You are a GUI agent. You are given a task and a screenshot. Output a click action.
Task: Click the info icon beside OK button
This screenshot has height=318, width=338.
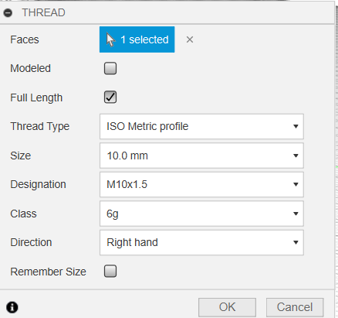[x=12, y=307]
